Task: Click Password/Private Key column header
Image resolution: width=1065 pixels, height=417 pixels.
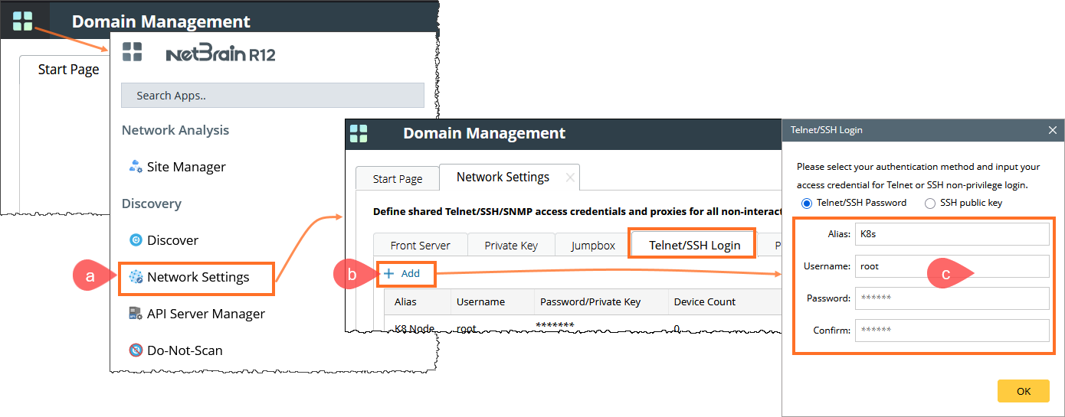Action: [x=590, y=301]
